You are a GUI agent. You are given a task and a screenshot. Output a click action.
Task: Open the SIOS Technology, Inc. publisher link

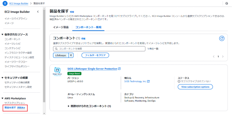(x=136, y=81)
